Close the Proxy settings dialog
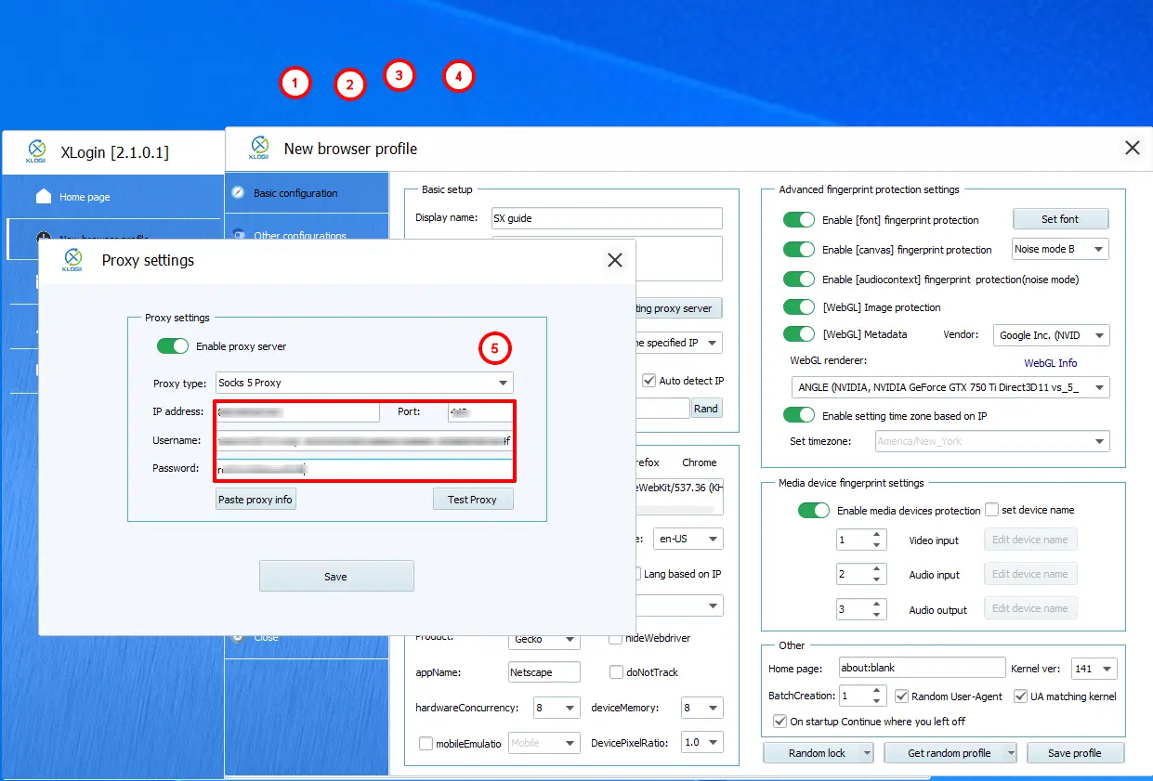The height and width of the screenshot is (781, 1153). point(615,260)
